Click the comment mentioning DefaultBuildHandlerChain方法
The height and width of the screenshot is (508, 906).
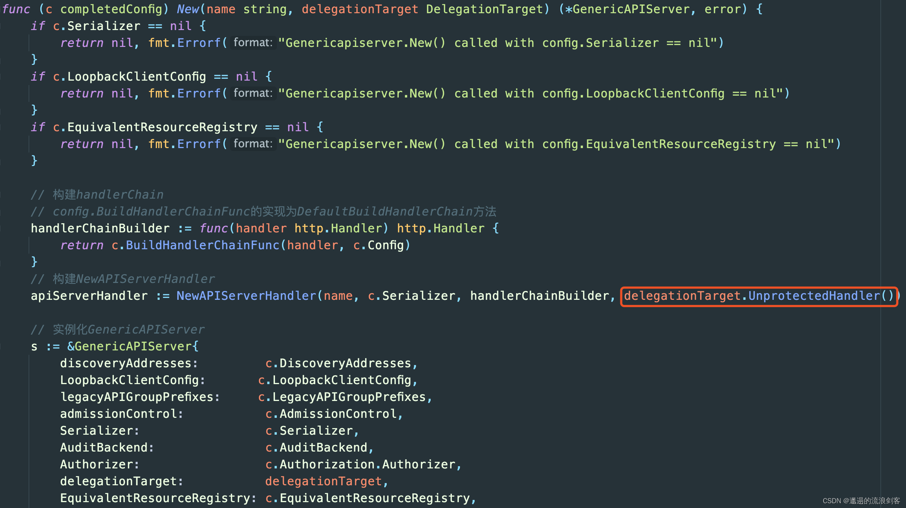264,211
